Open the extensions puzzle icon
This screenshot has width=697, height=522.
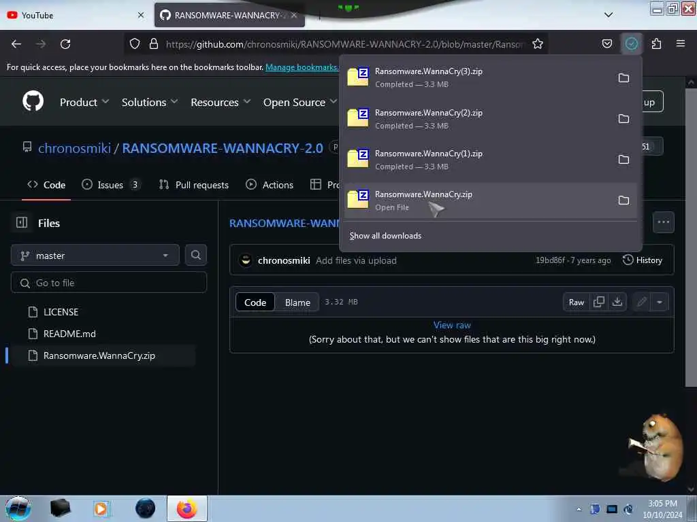[656, 43]
